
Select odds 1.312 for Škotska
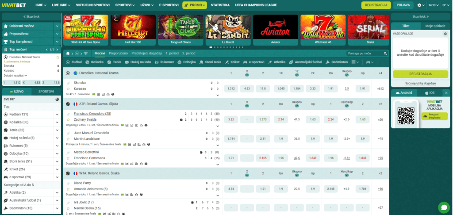[231, 89]
